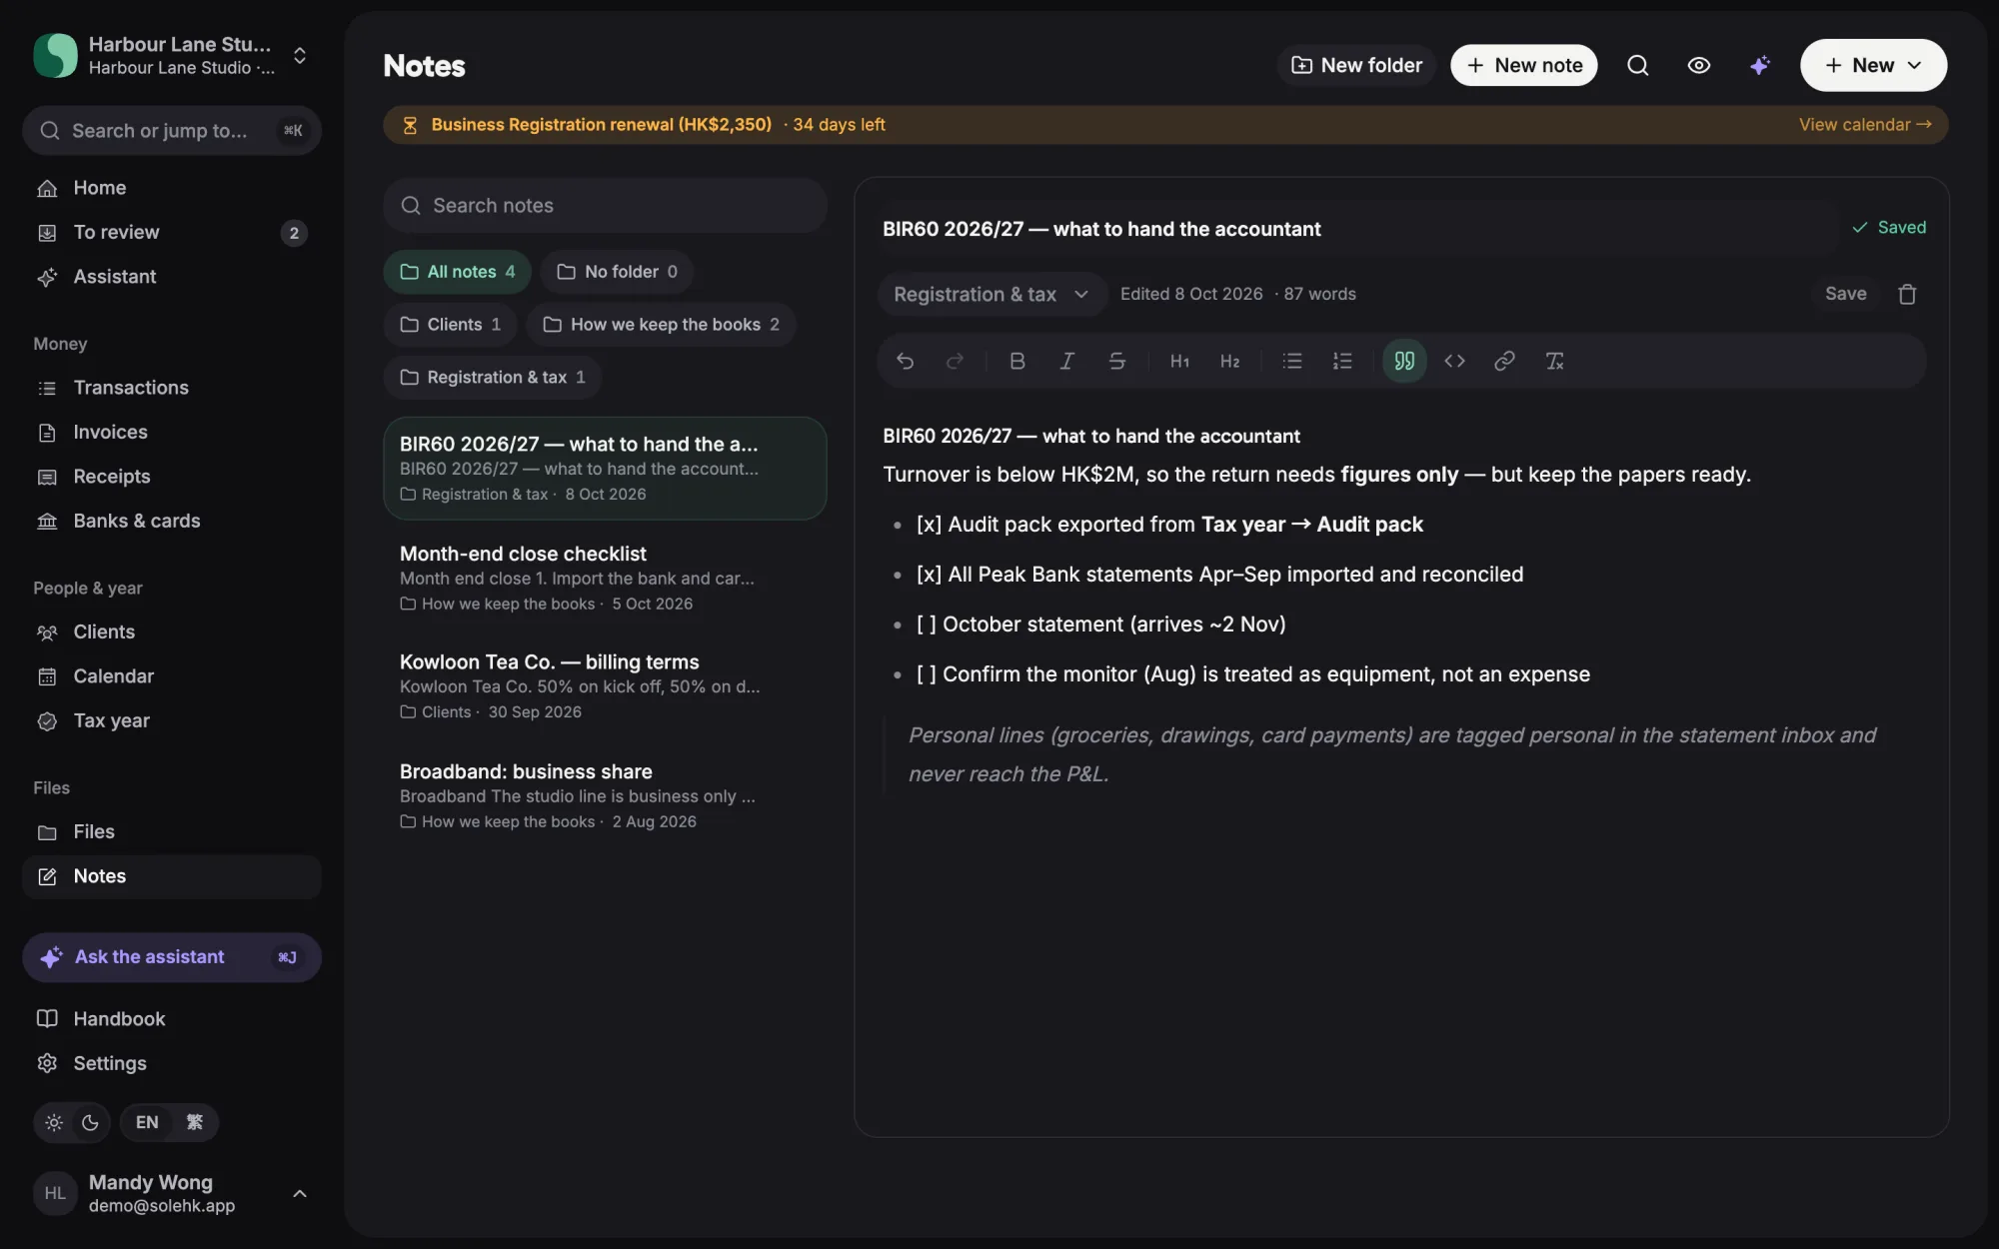The image size is (1999, 1249).
Task: Filter by Registration & tax folder chip
Action: coord(492,378)
